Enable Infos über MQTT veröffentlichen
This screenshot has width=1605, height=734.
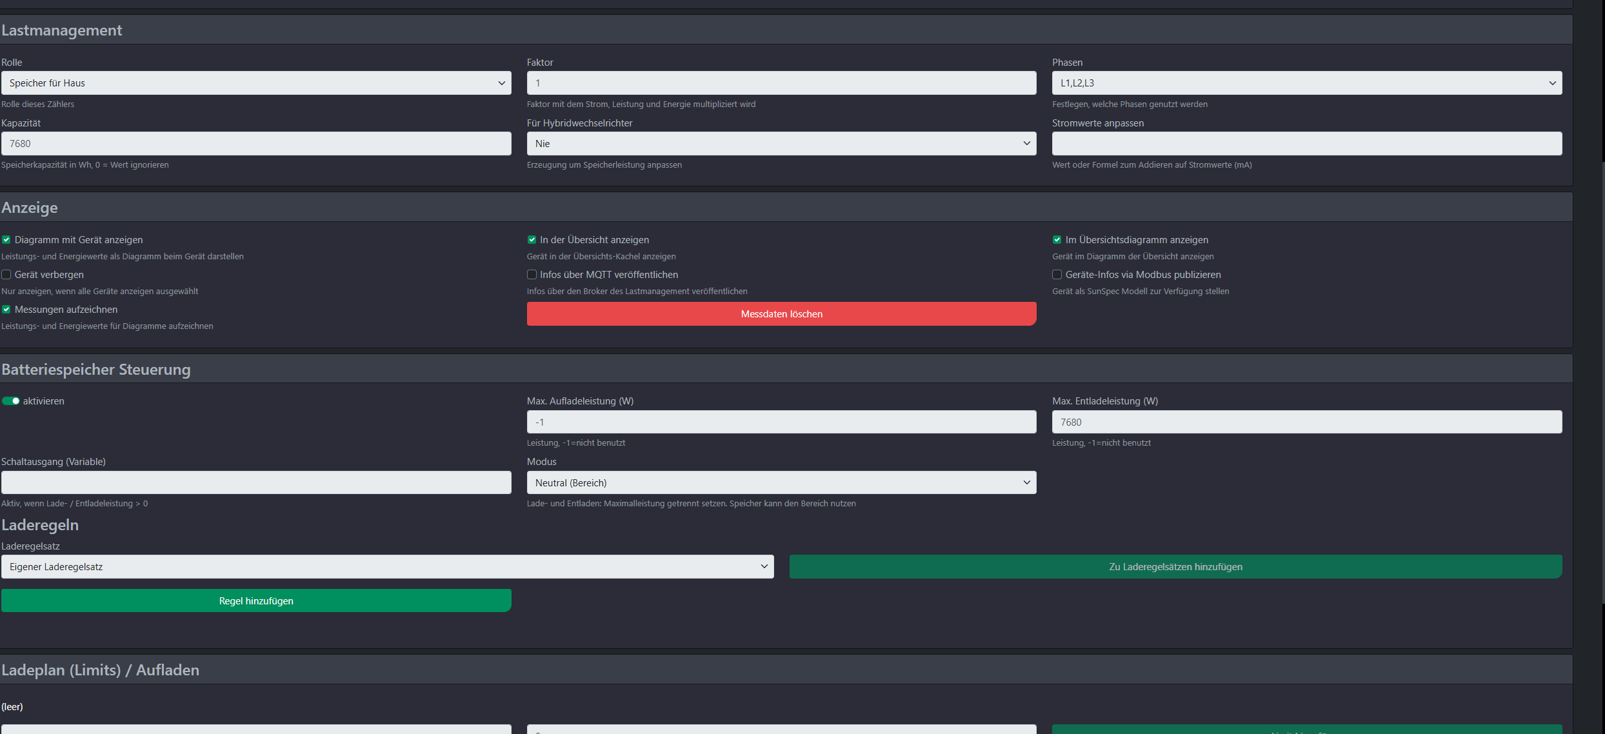(x=532, y=275)
